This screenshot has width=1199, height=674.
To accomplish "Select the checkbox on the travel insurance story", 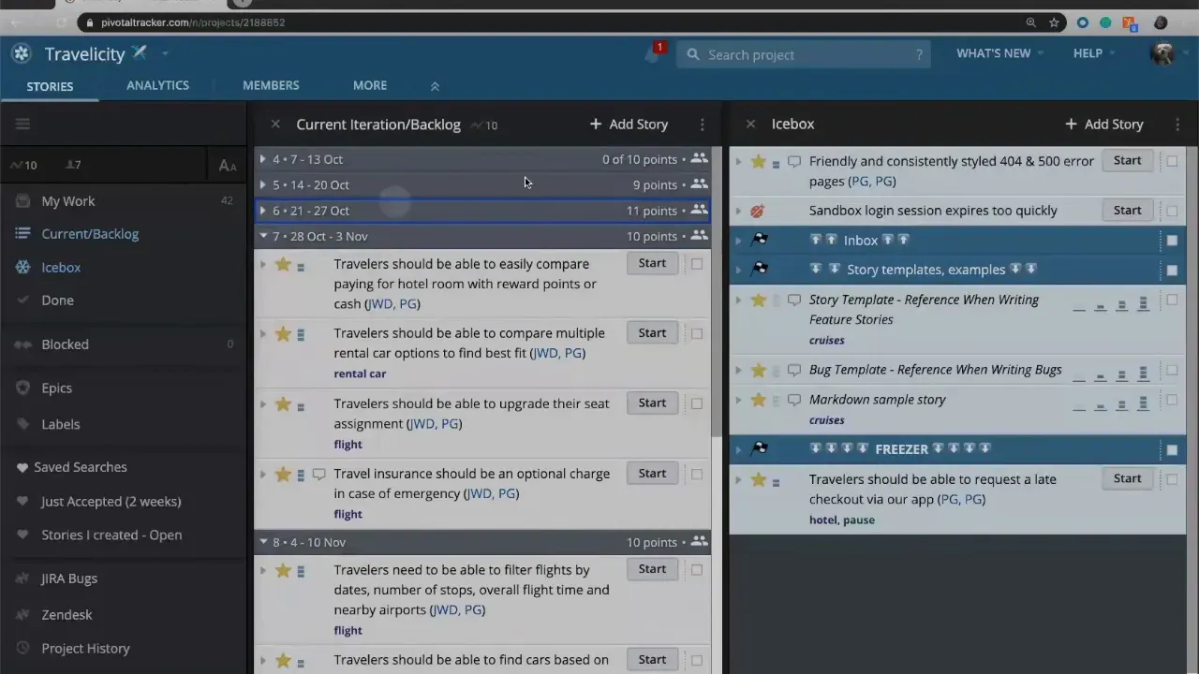I will pyautogui.click(x=697, y=473).
